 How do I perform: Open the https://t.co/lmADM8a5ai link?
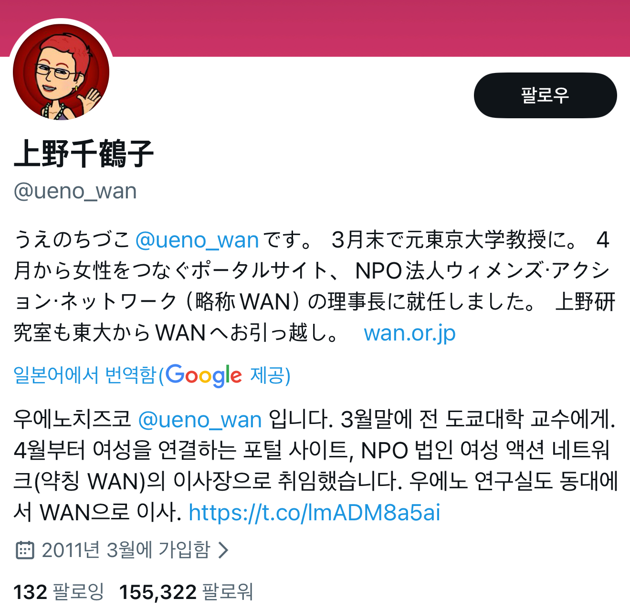(x=315, y=513)
